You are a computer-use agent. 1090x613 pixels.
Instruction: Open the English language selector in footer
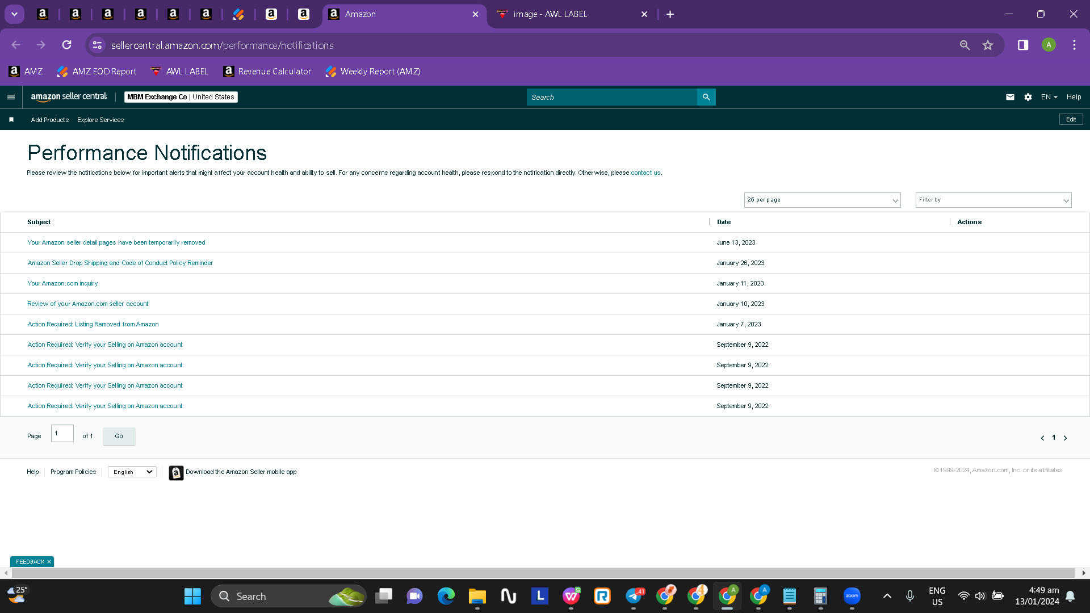[x=132, y=472]
